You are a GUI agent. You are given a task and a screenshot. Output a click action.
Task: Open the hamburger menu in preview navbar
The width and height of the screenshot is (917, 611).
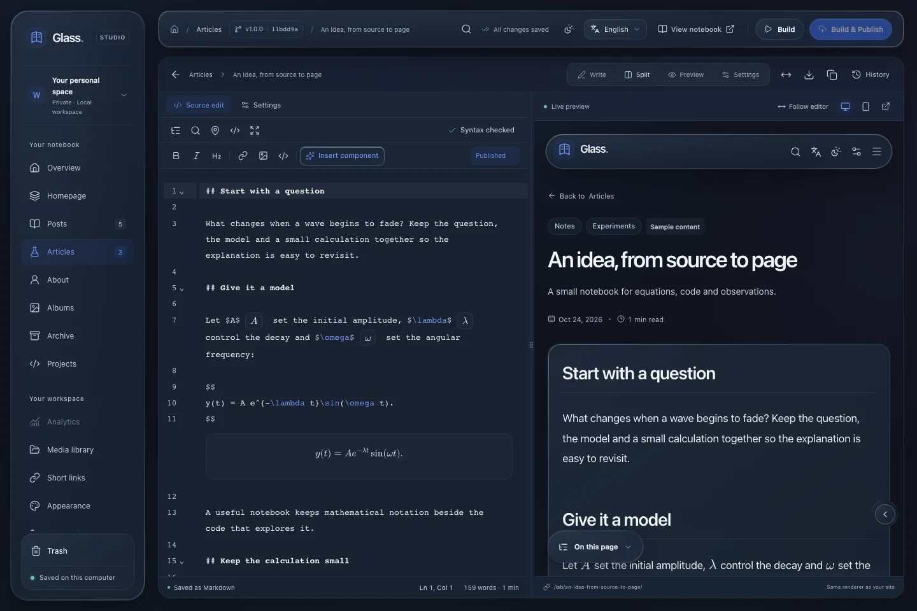pyautogui.click(x=877, y=151)
